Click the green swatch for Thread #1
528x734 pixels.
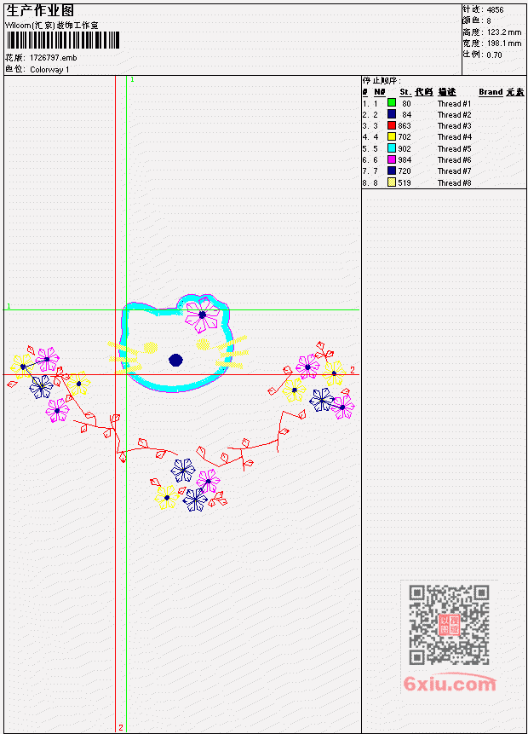392,102
